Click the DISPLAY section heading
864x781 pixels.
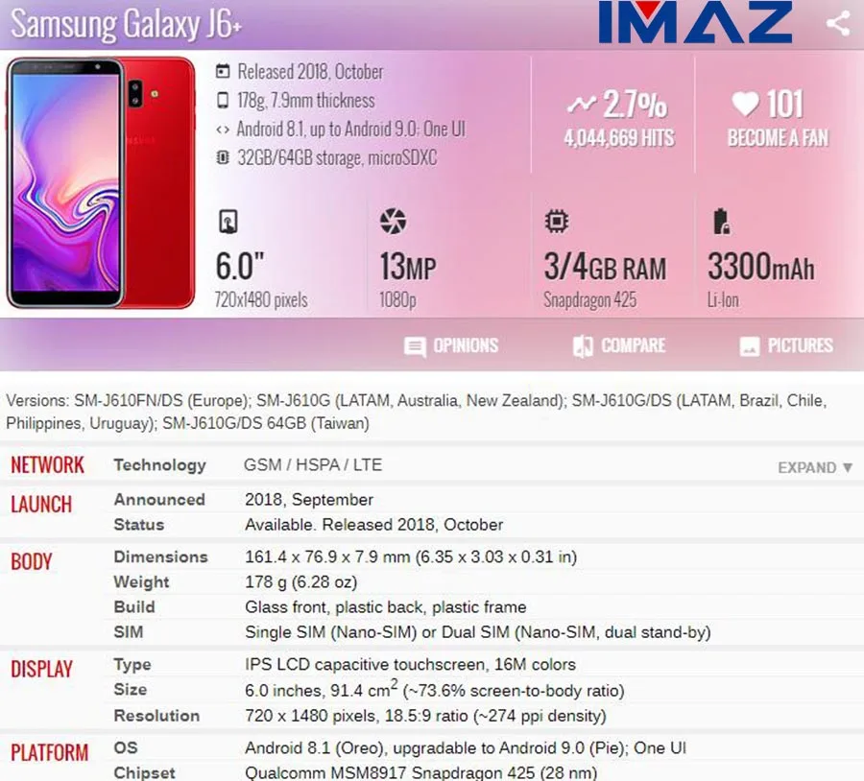pos(42,669)
